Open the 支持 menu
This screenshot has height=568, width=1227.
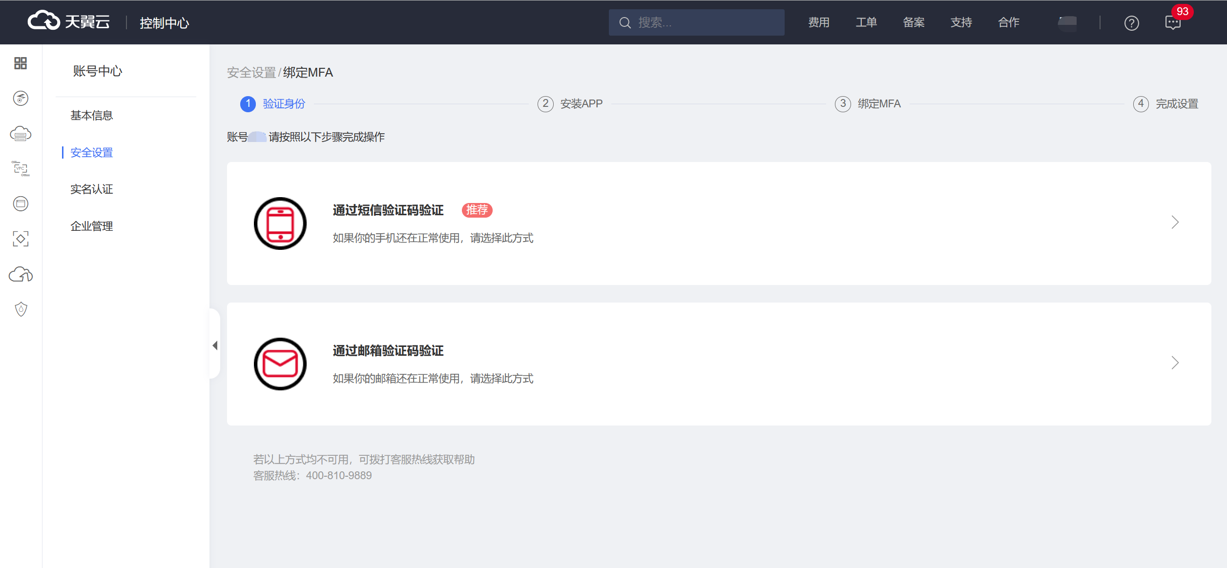[961, 22]
